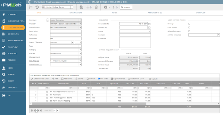Delete record using toolbar trash icon

coord(96,7)
